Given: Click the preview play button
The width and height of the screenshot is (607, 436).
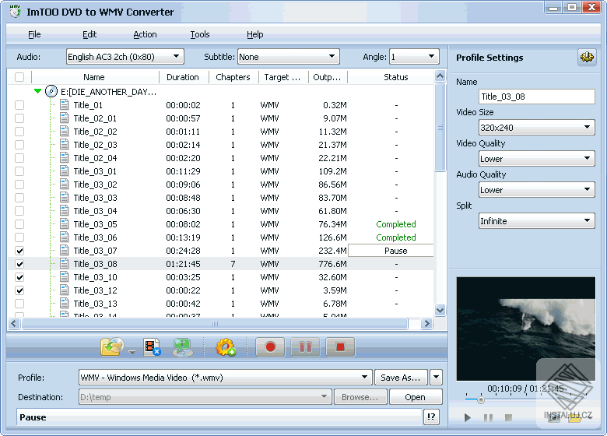Looking at the screenshot, I should coord(467,417).
